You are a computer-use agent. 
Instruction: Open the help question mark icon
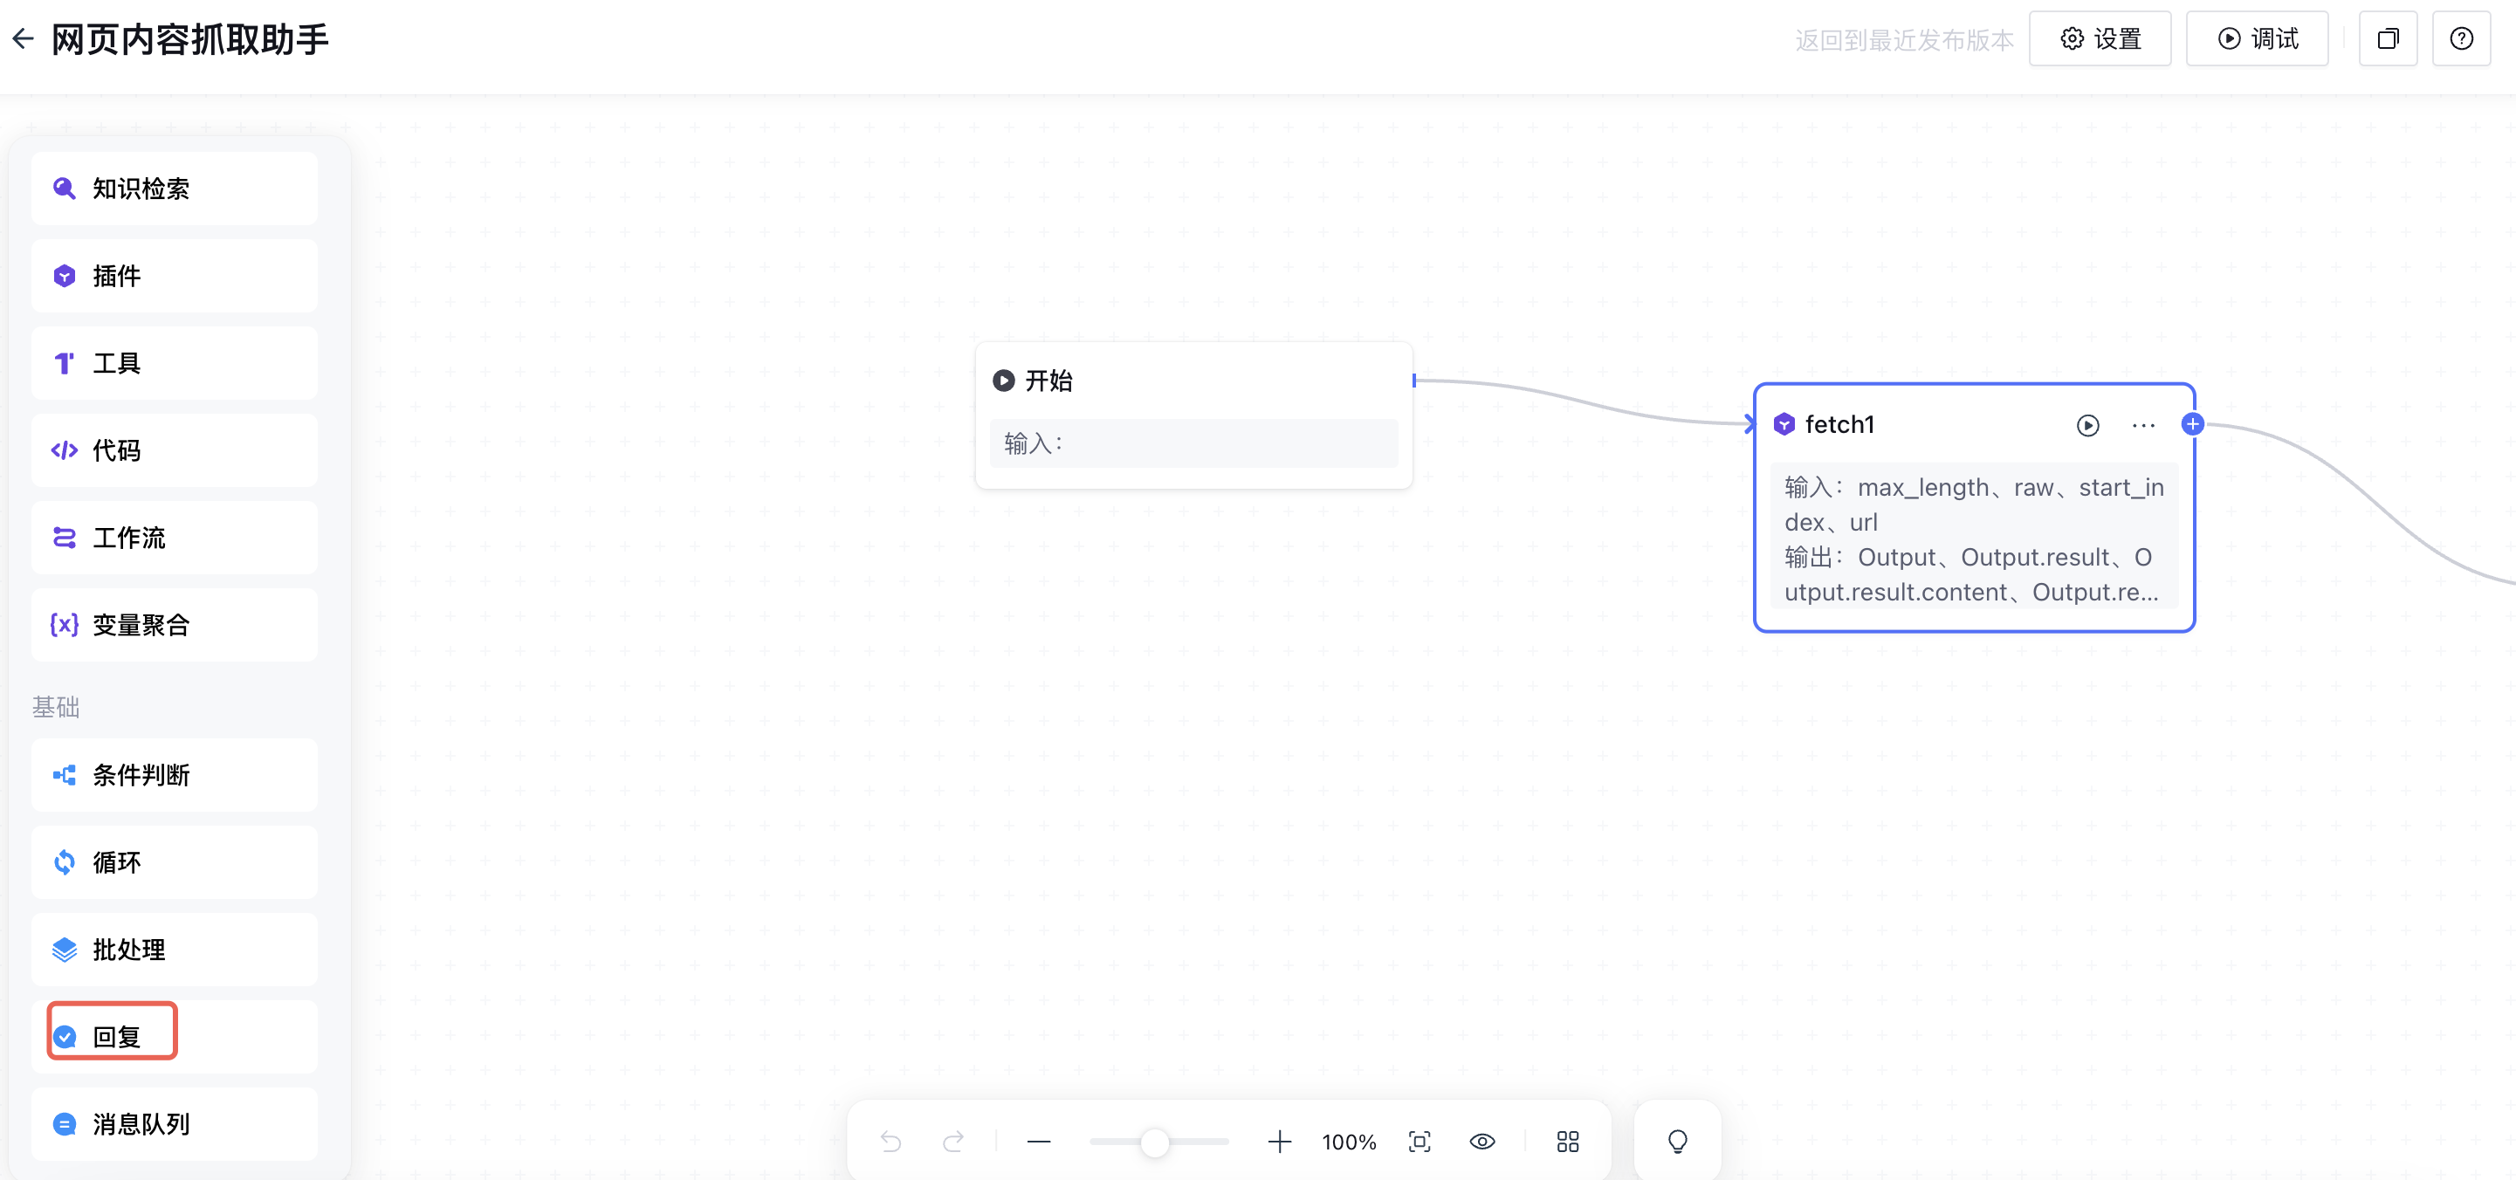pyautogui.click(x=2460, y=39)
